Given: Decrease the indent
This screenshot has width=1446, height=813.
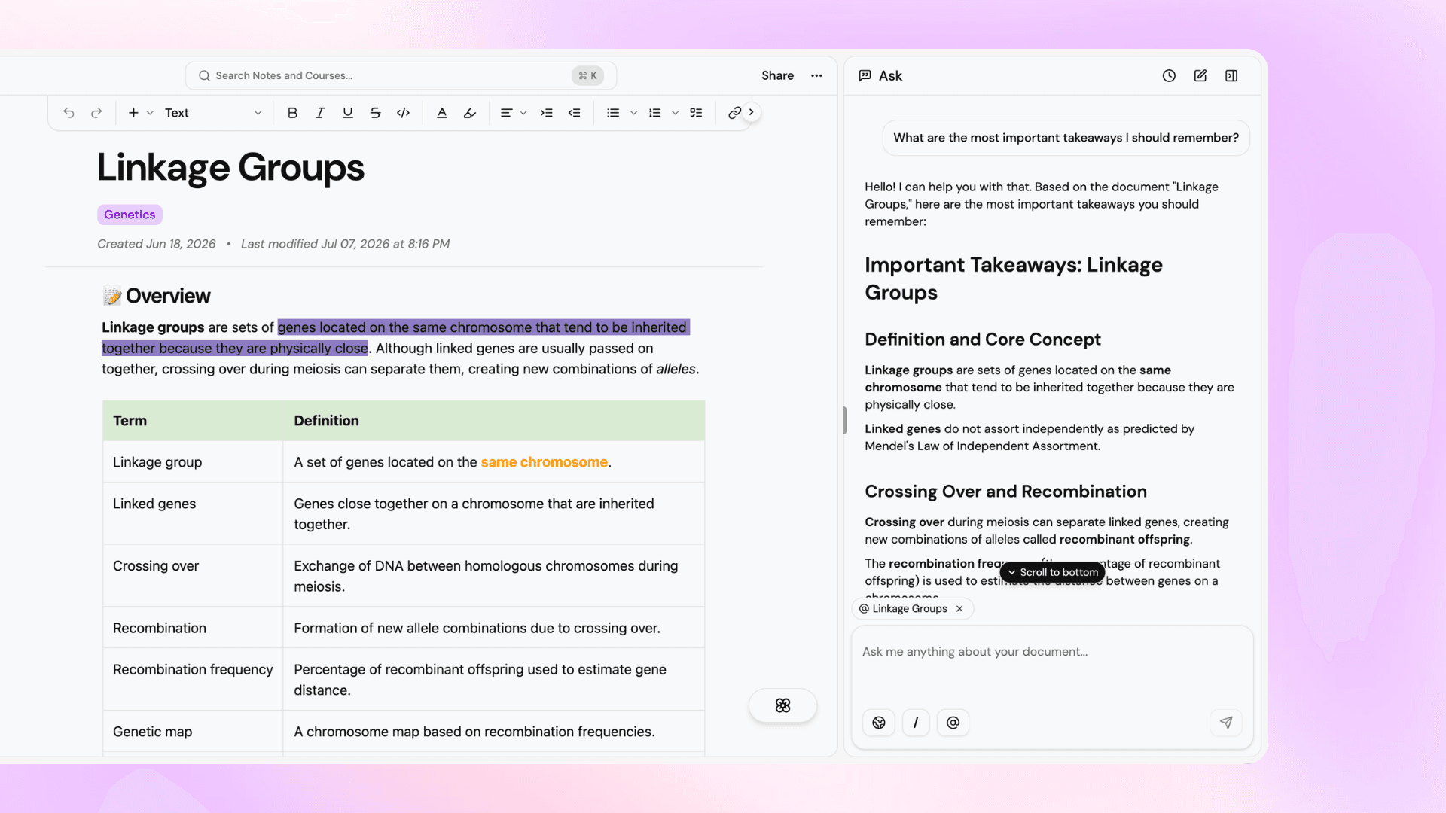Looking at the screenshot, I should tap(575, 113).
